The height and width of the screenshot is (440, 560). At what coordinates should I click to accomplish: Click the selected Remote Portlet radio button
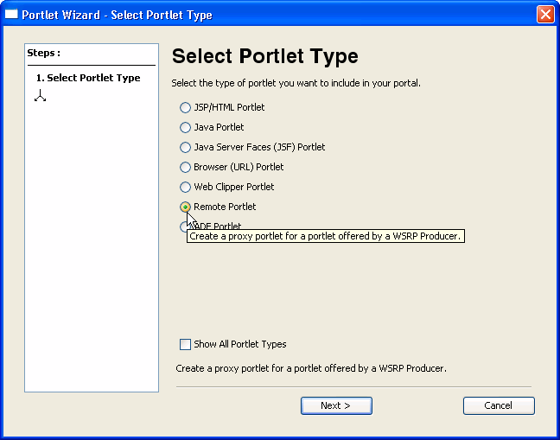point(185,207)
